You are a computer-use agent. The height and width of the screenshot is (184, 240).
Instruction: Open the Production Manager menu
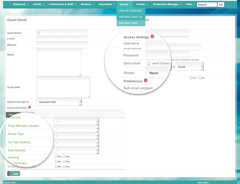167,4
